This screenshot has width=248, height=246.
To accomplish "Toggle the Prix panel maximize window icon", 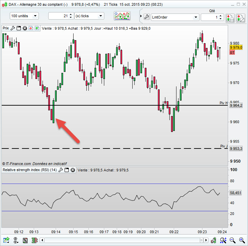I will pyautogui.click(x=19, y=28).
